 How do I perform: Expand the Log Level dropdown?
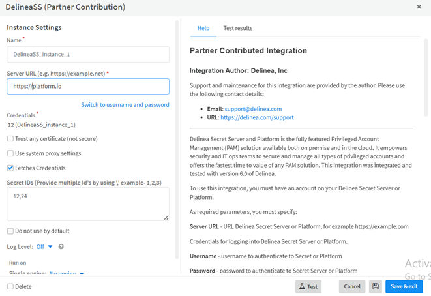point(45,247)
